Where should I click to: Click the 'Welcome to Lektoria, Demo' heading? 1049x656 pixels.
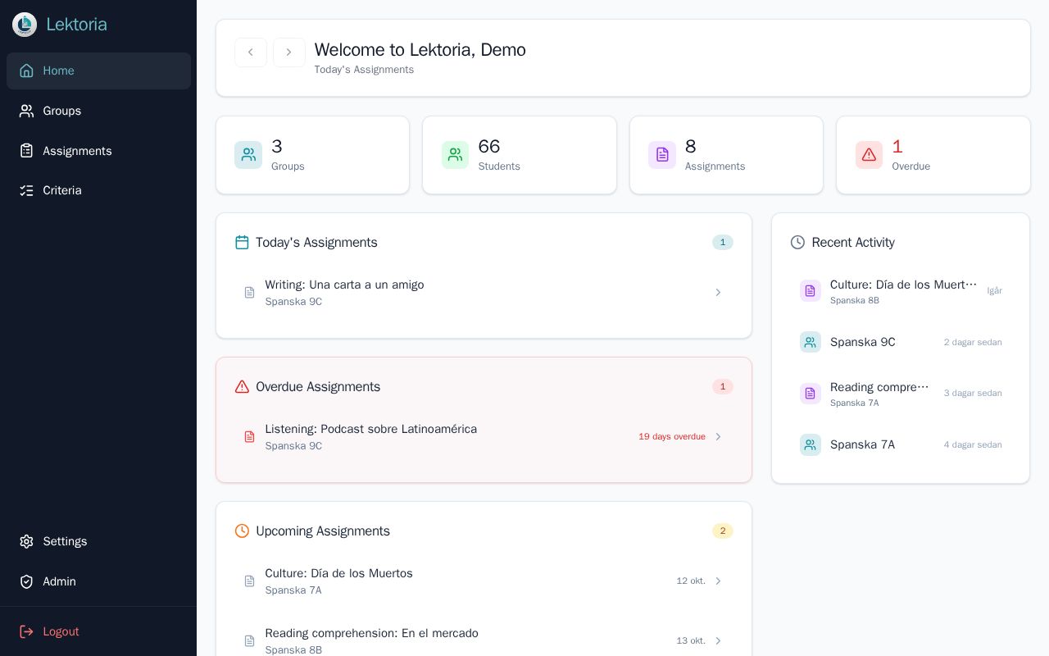click(420, 50)
